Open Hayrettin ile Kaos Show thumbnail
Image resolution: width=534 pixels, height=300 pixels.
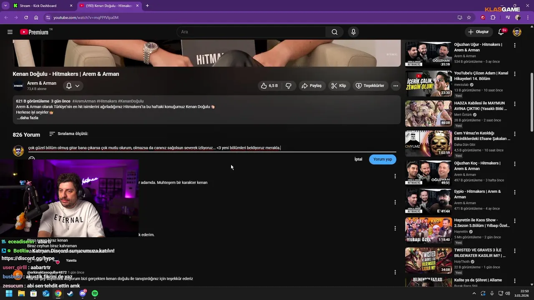(x=428, y=230)
